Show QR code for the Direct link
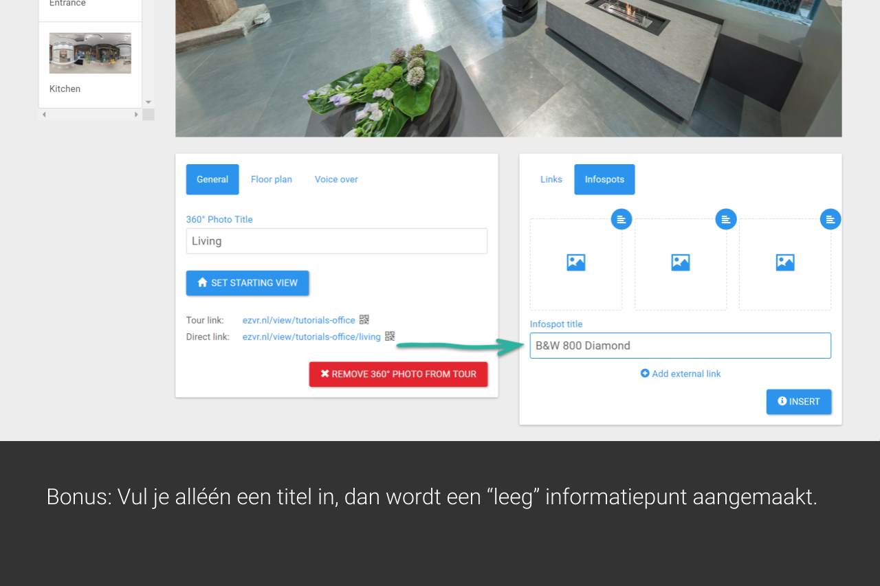Image resolution: width=880 pixels, height=586 pixels. [x=390, y=336]
